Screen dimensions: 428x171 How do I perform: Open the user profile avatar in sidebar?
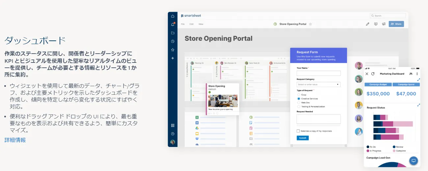click(x=173, y=142)
